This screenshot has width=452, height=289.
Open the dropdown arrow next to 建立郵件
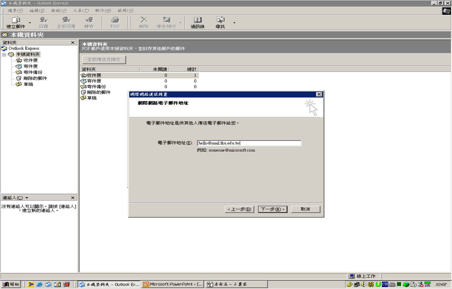30,23
